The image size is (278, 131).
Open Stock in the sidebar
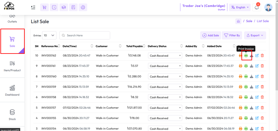click(12, 115)
